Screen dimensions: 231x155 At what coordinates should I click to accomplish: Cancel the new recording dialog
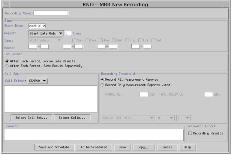click(x=166, y=147)
